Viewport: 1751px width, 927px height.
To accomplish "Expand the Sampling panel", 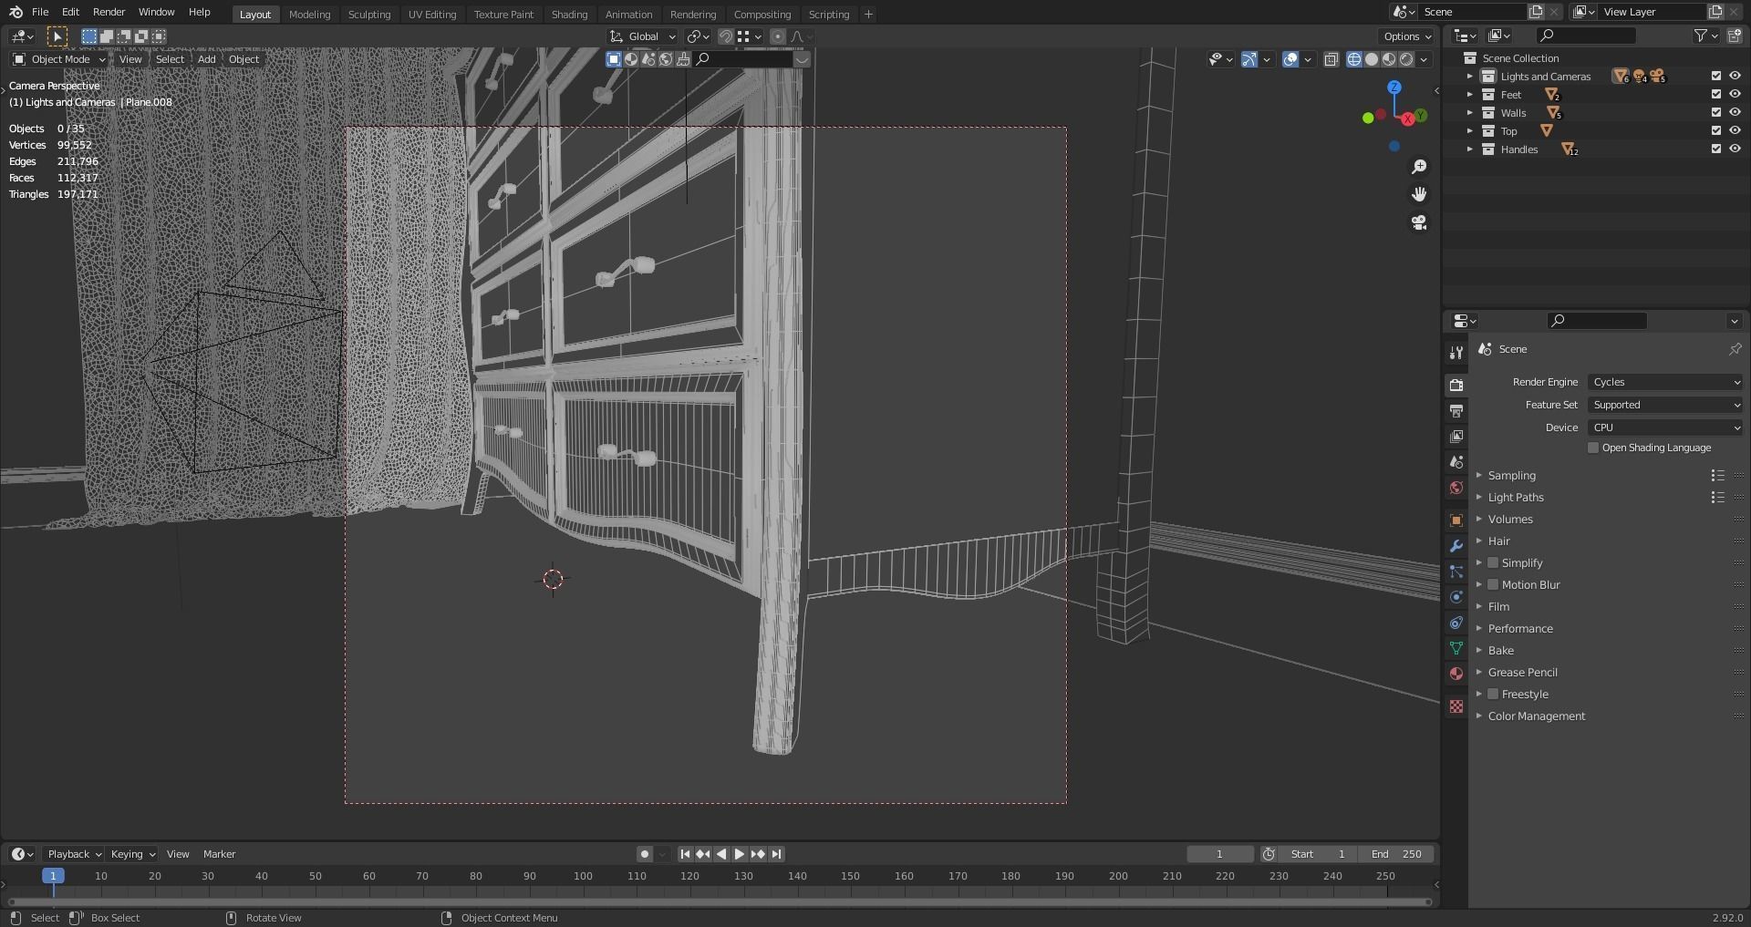I will point(1479,476).
